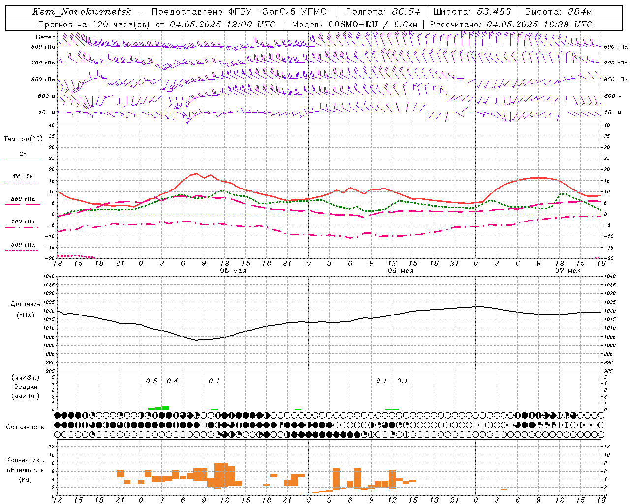
Task: Click the 700 гПа legend above dash-dot line
Action: [23, 222]
